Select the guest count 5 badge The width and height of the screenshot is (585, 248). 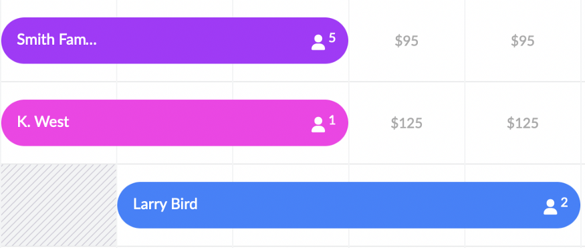(x=332, y=37)
